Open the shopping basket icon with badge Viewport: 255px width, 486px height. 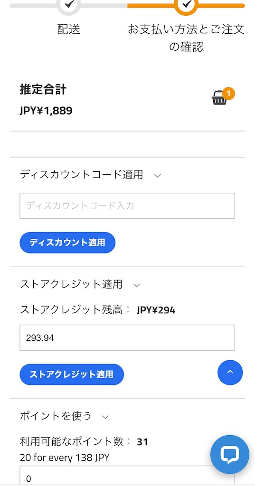coord(220,98)
